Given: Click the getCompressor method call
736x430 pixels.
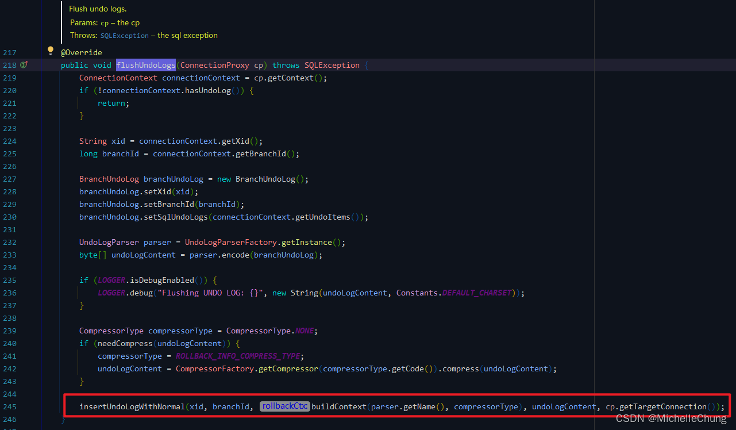Looking at the screenshot, I should tap(288, 368).
